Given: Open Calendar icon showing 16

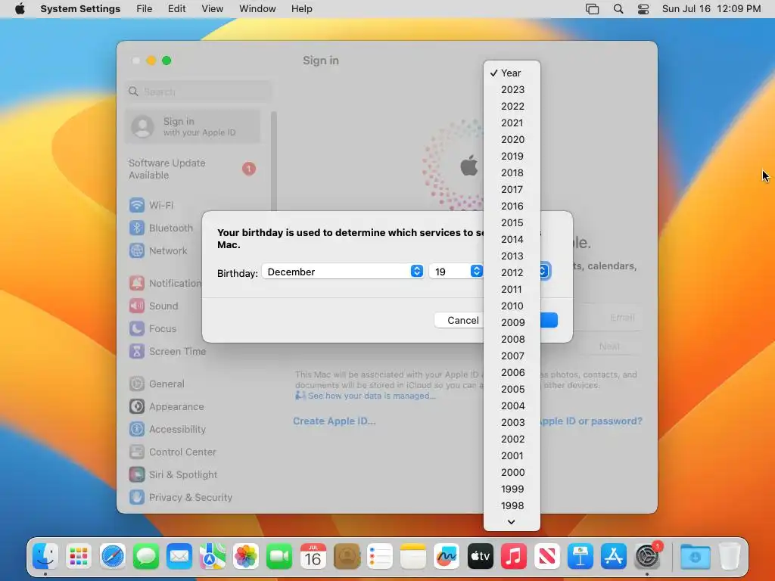Looking at the screenshot, I should [x=313, y=556].
